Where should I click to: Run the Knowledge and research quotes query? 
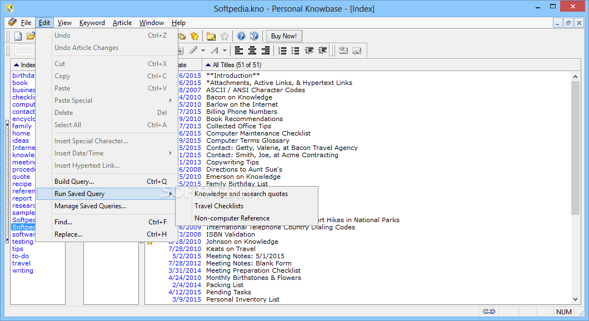[x=247, y=194]
